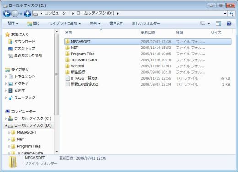Click the navigation pane scroll-up arrow

(x=57, y=32)
